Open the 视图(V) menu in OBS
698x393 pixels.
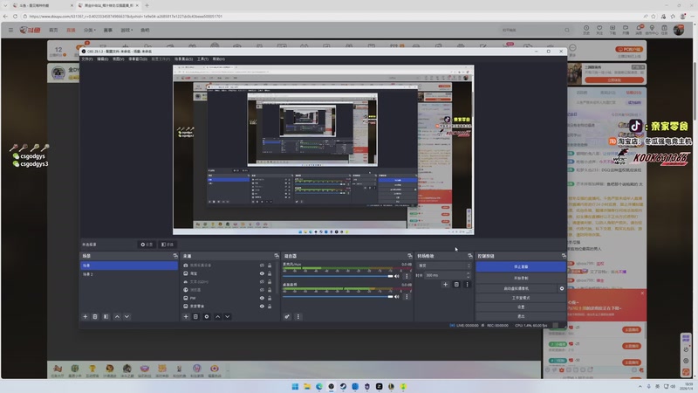tap(119, 59)
